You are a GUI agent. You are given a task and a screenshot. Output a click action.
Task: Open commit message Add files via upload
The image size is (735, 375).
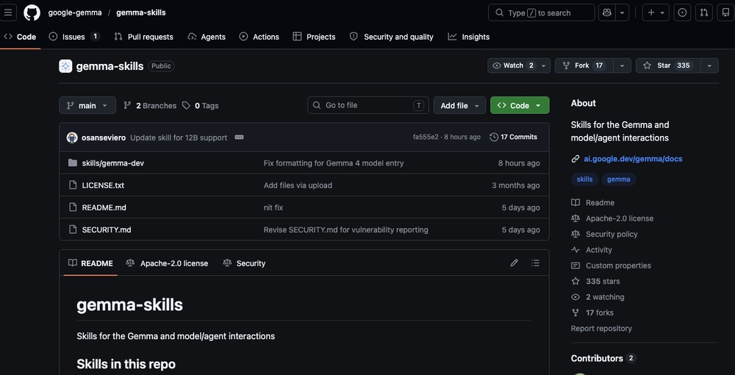coord(298,185)
